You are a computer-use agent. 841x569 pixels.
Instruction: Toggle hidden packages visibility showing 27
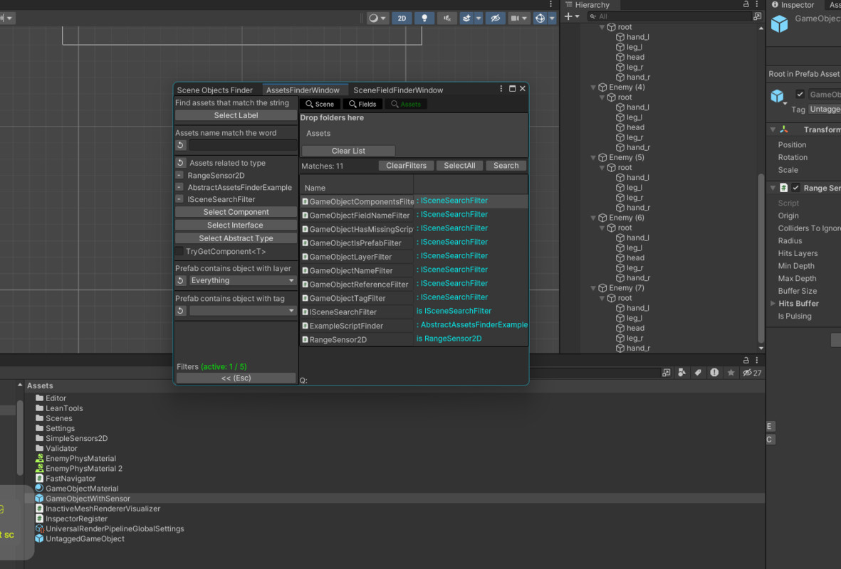(x=751, y=373)
